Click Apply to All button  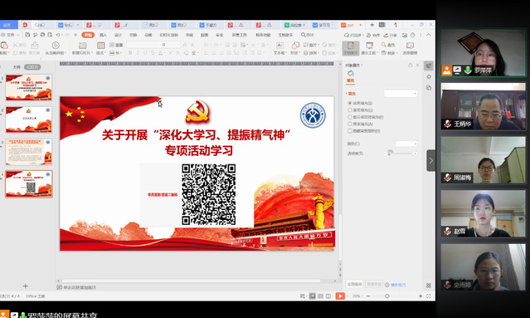[x=354, y=284]
